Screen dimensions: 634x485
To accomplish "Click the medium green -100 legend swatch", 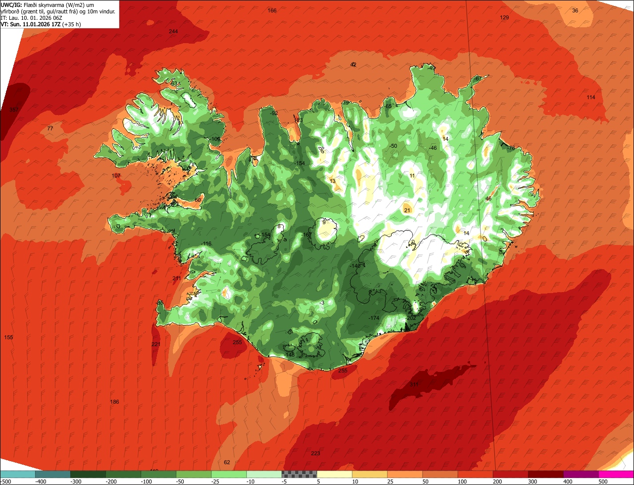I will (158, 474).
